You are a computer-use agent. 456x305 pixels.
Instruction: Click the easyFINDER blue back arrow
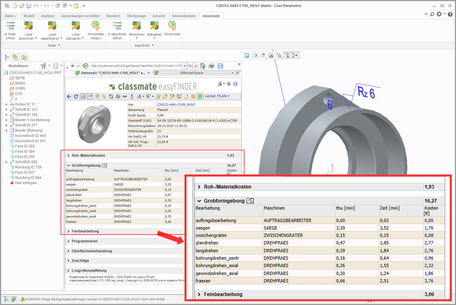pos(69,97)
